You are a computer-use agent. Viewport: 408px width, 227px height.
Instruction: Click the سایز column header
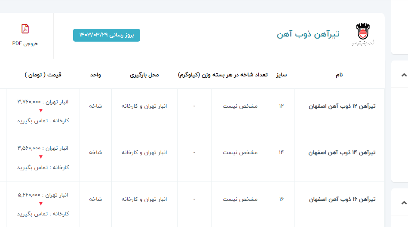tap(281, 75)
